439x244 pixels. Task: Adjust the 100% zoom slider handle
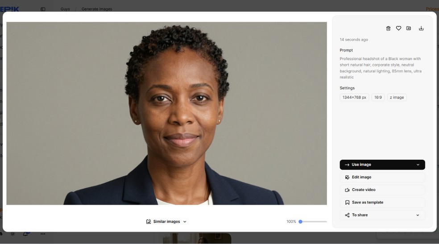pos(300,222)
